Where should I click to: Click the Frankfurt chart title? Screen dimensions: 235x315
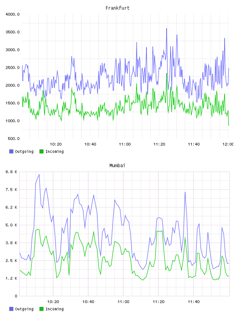point(117,8)
